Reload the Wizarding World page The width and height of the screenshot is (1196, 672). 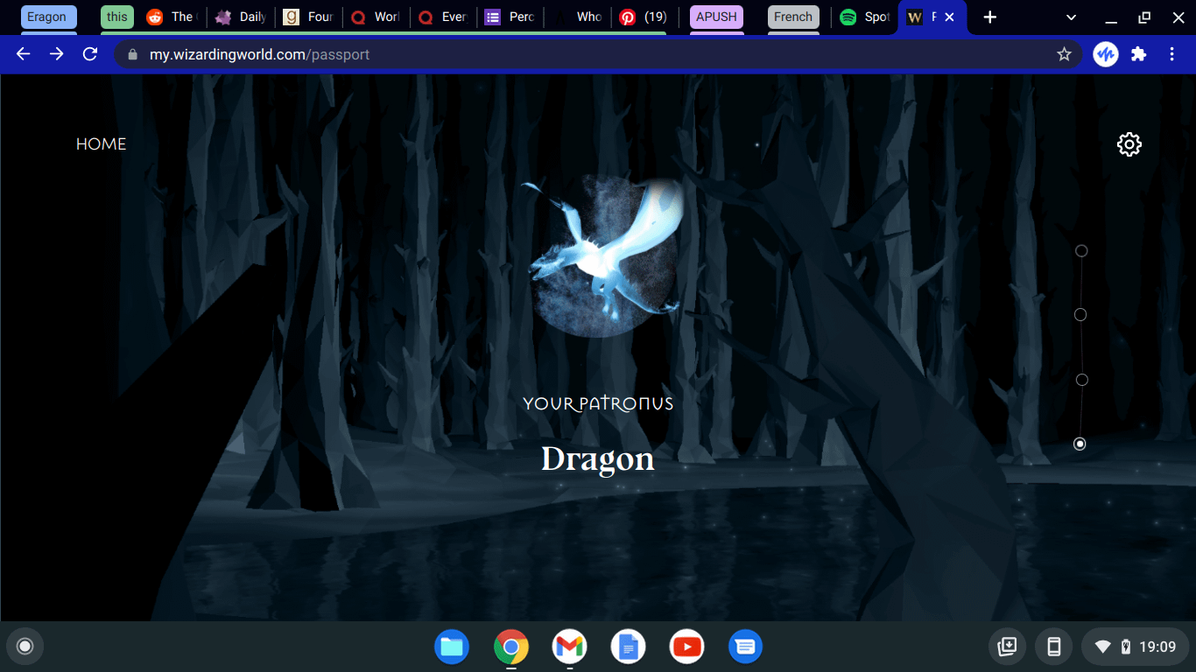pyautogui.click(x=89, y=54)
